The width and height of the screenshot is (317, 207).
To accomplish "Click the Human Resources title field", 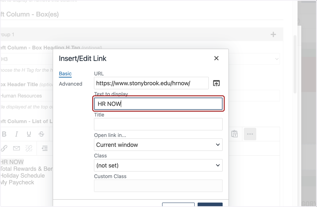I will (x=140, y=96).
